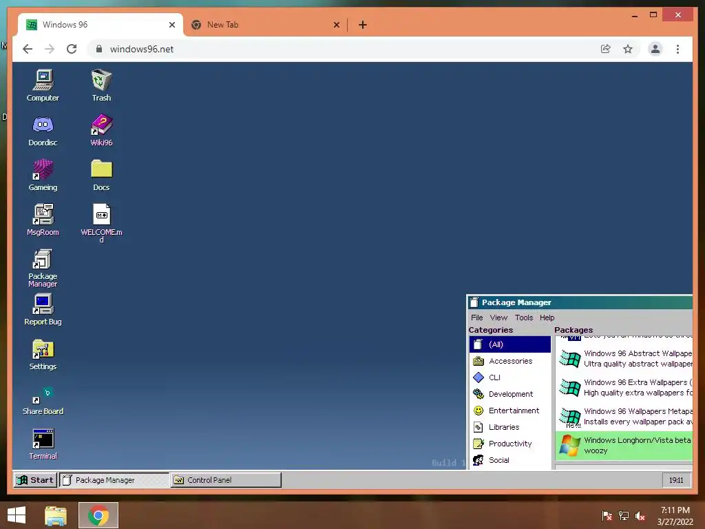This screenshot has height=529, width=705.
Task: Click the padlock site info icon
Action: tap(99, 49)
